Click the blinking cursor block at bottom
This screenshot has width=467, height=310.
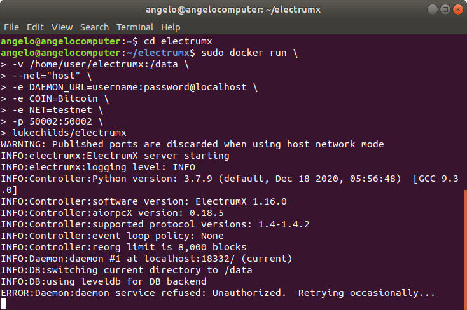pyautogui.click(x=3, y=304)
